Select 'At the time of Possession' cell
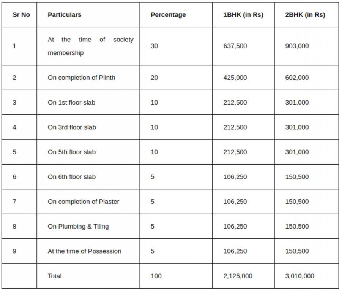The image size is (339, 292). click(88, 251)
